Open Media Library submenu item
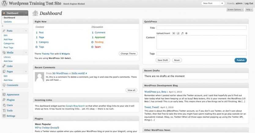 coord(7,57)
